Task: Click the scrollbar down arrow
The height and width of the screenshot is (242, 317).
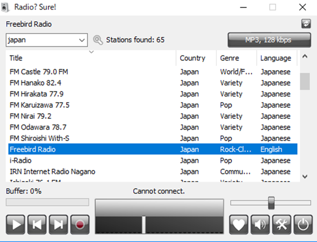Action: [x=305, y=176]
